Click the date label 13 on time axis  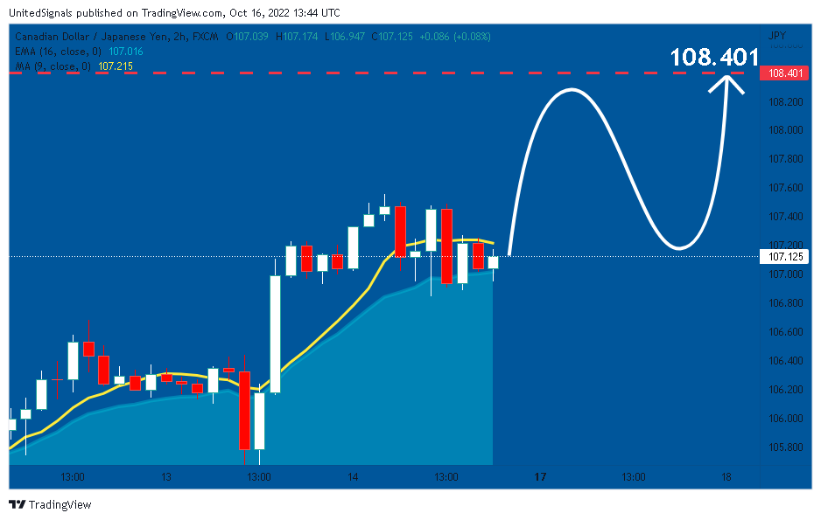pos(166,477)
